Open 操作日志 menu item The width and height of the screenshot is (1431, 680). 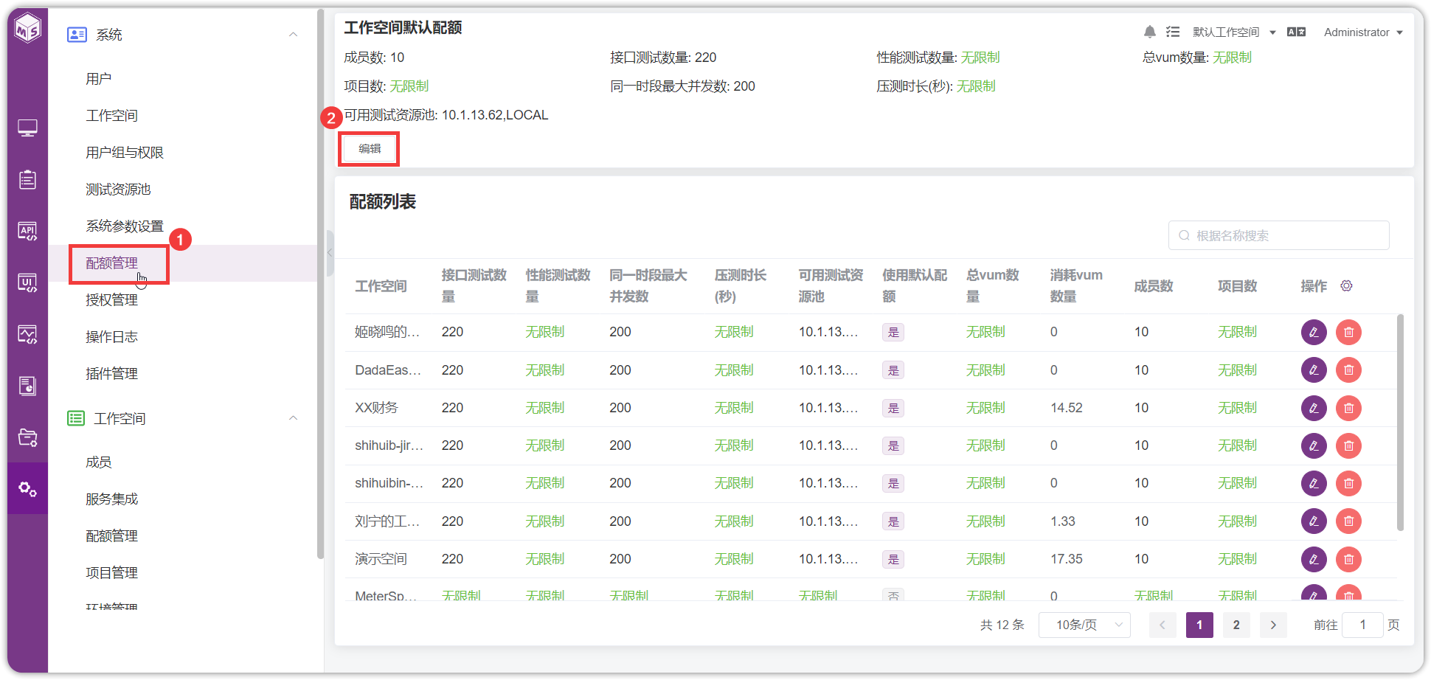tap(111, 337)
